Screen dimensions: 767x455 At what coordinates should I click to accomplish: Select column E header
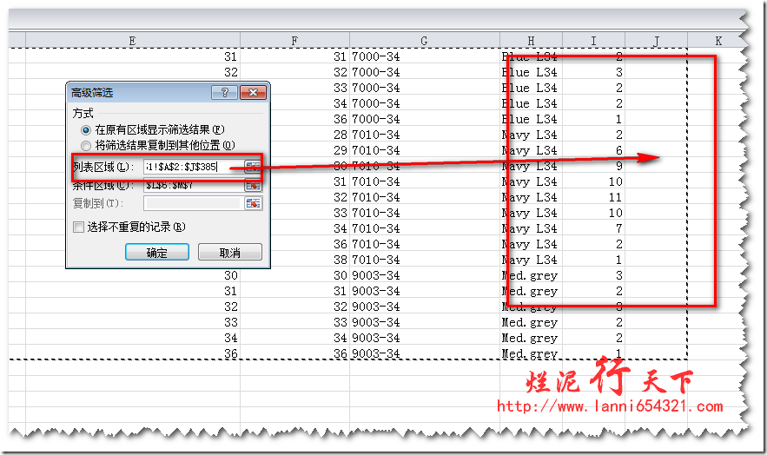click(132, 41)
